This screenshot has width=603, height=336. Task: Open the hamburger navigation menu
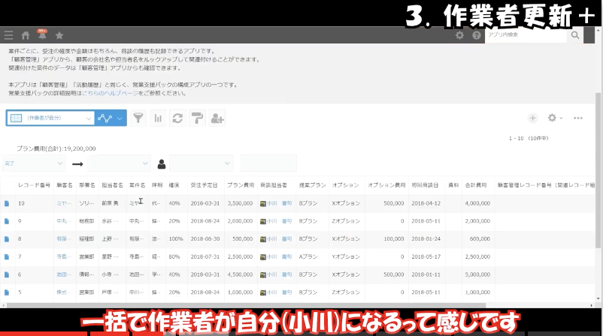8,35
